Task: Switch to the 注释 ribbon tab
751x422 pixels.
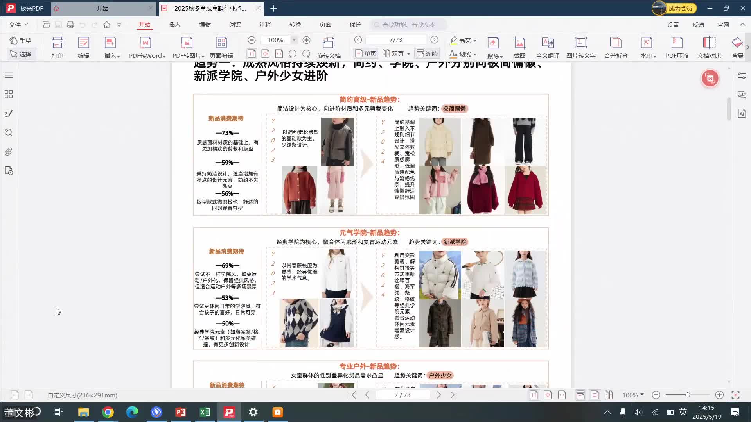Action: [265, 24]
